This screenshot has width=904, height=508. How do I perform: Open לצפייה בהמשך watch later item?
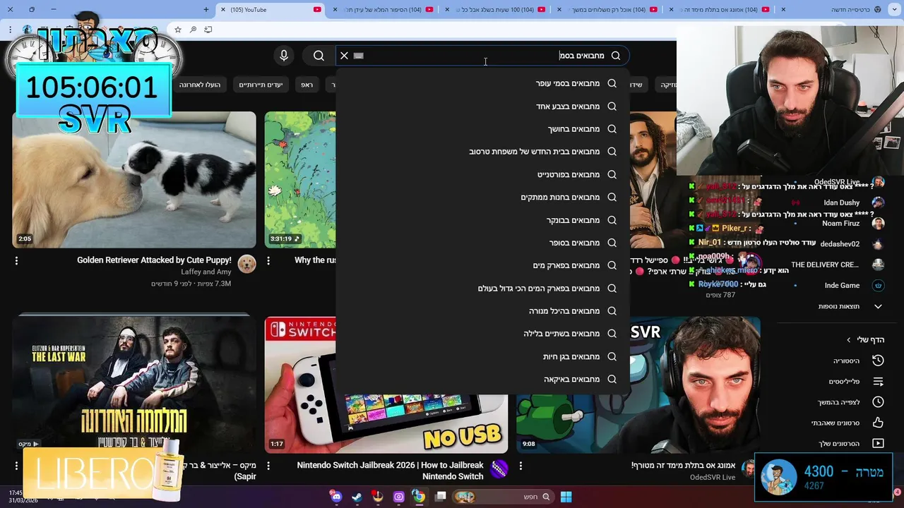pyautogui.click(x=851, y=402)
